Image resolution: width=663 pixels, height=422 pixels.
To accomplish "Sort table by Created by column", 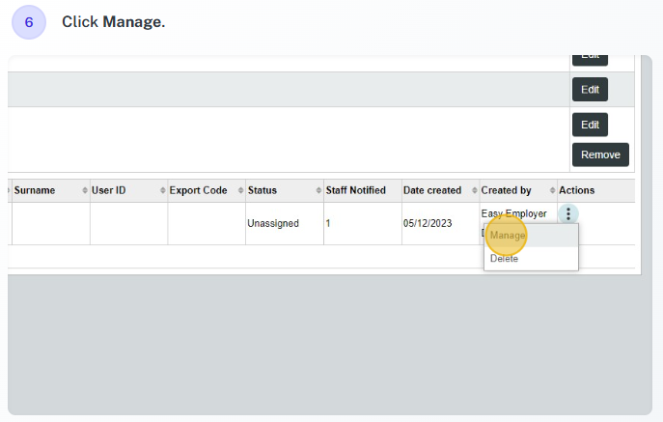I will point(518,190).
